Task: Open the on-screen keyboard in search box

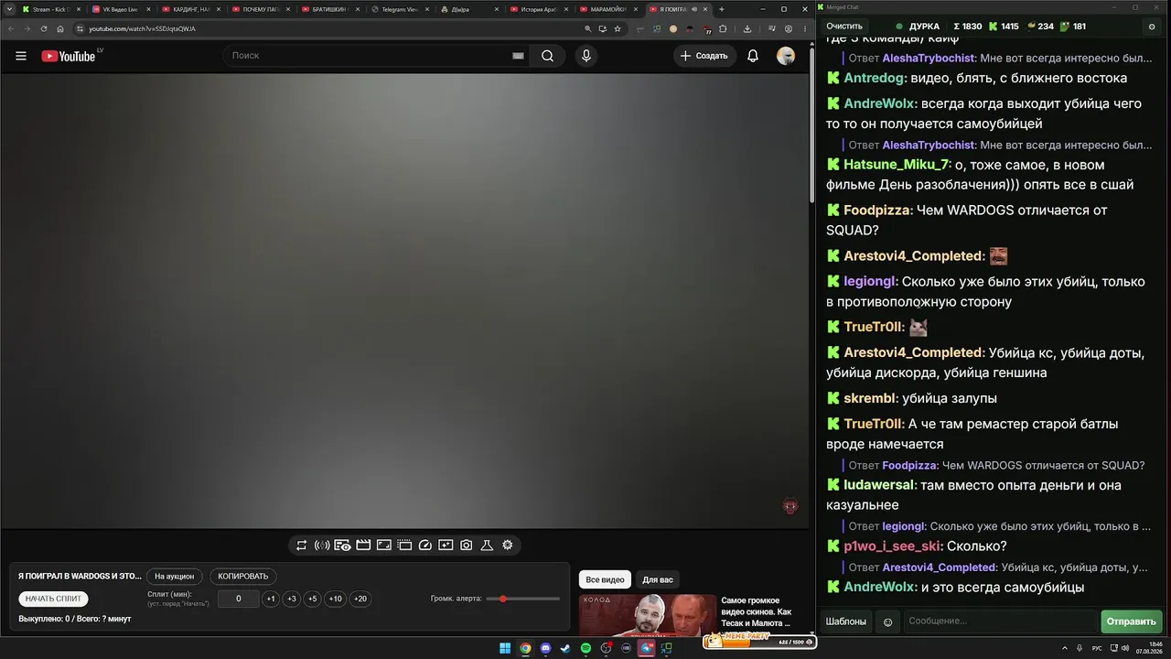Action: (518, 56)
